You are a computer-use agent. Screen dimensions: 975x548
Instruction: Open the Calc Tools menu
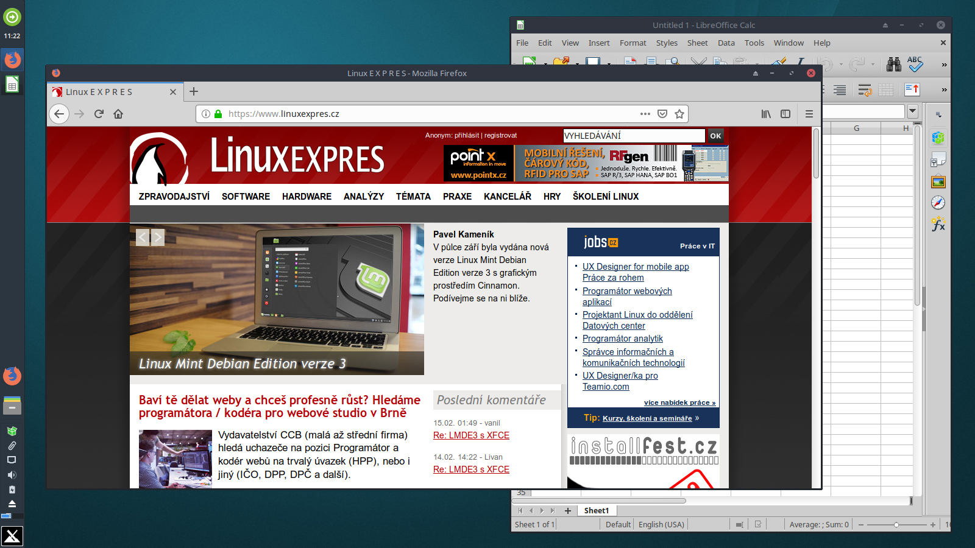[x=754, y=43]
